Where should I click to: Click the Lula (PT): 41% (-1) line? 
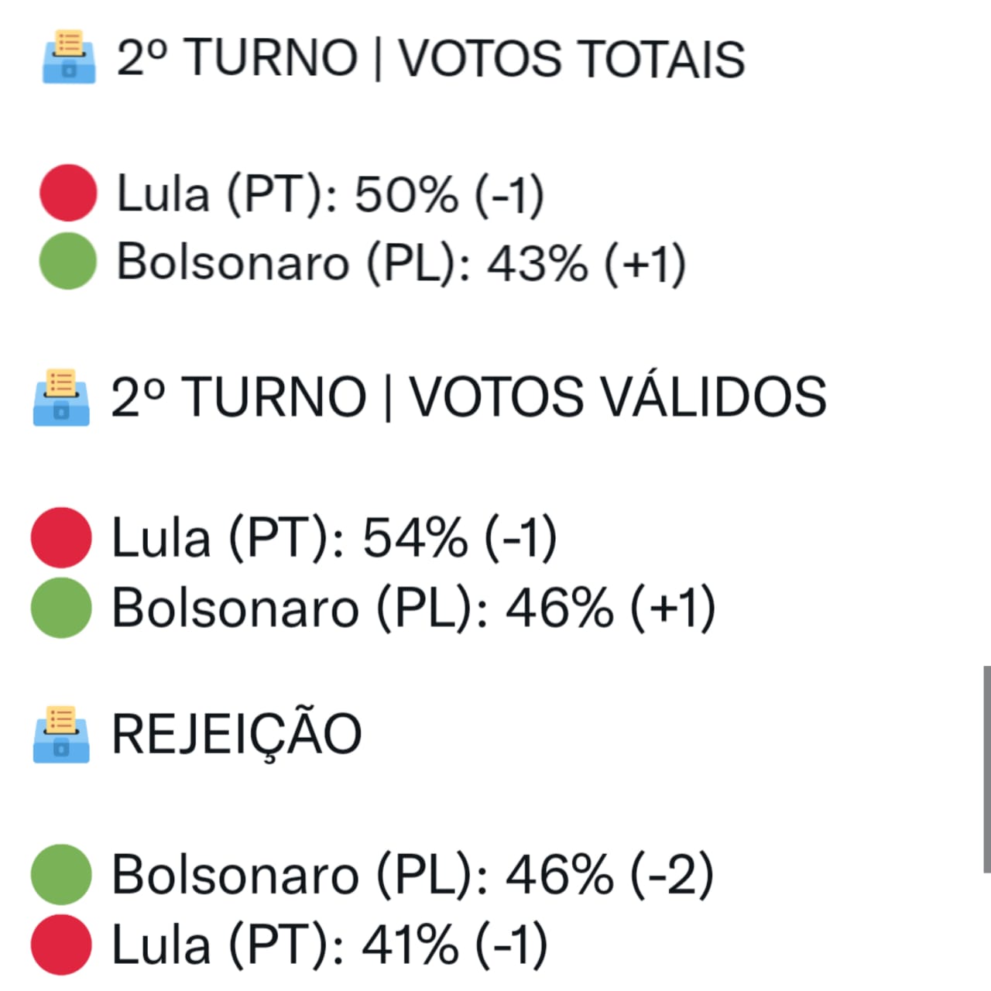(330, 945)
